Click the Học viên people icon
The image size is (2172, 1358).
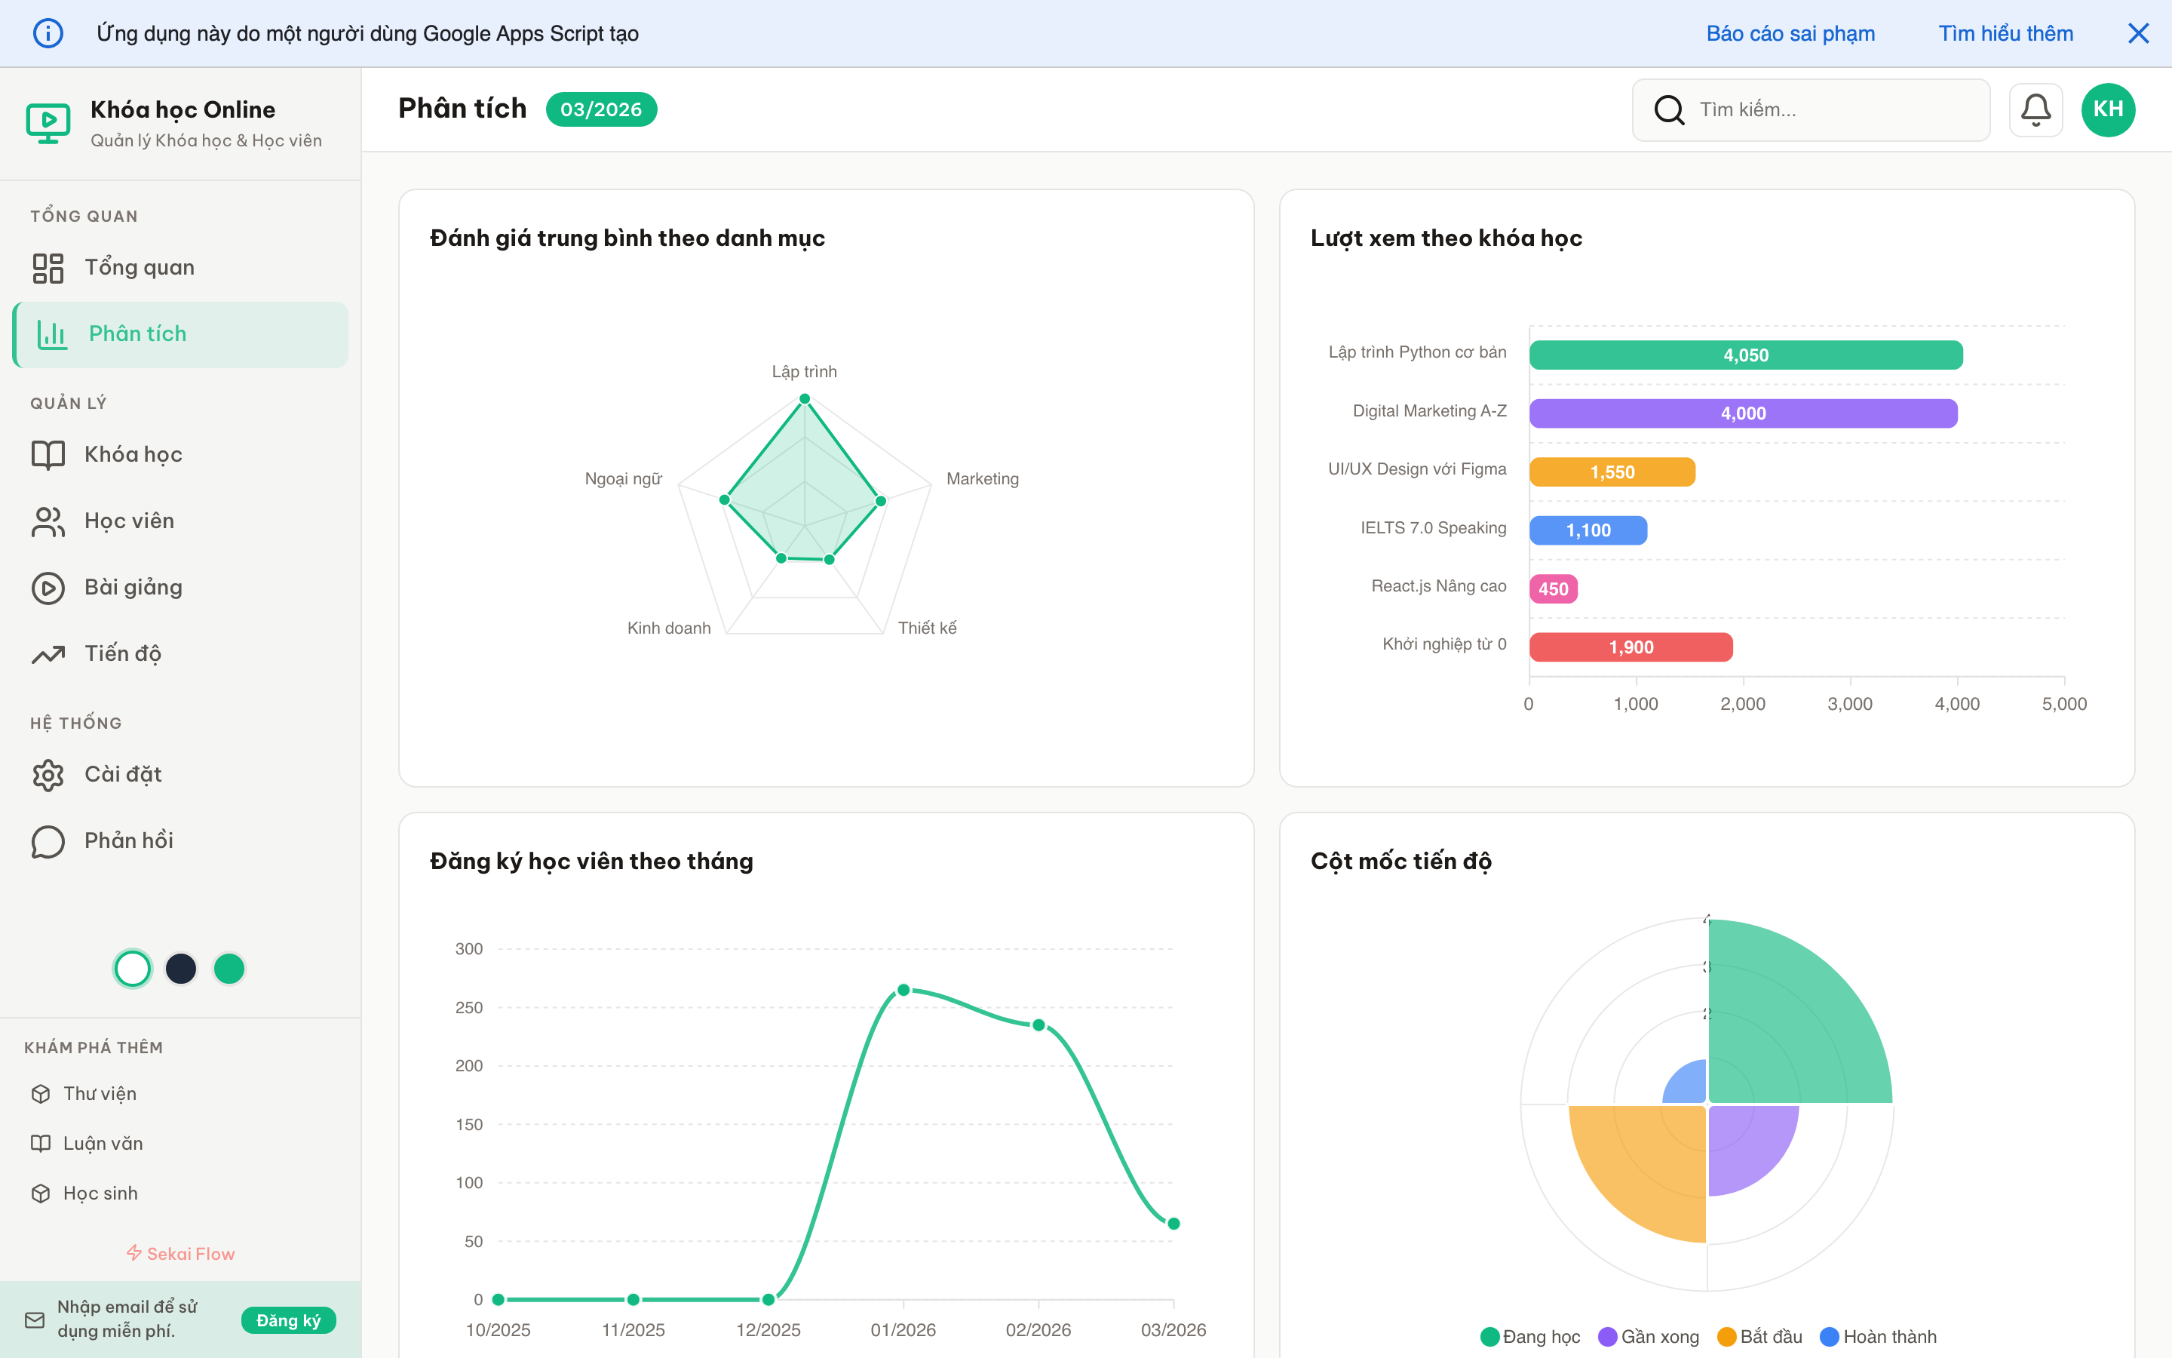[x=47, y=521]
